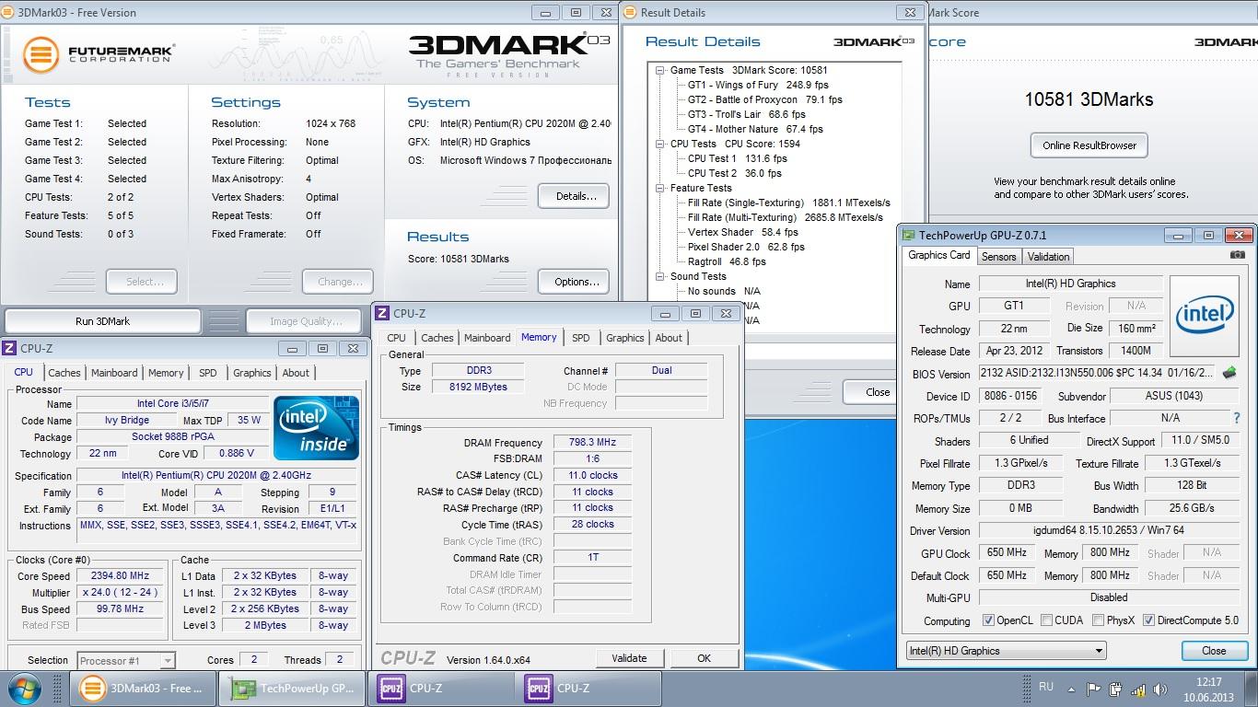Toggle the PhysX checkbox
This screenshot has width=1258, height=707.
(x=1098, y=620)
